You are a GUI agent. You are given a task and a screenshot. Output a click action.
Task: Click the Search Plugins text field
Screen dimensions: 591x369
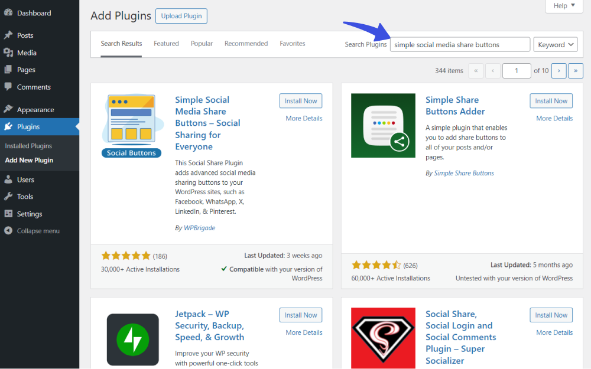[460, 44]
